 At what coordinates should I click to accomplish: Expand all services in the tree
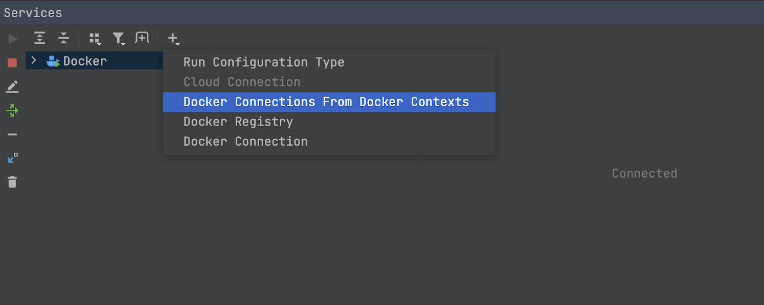coord(40,38)
